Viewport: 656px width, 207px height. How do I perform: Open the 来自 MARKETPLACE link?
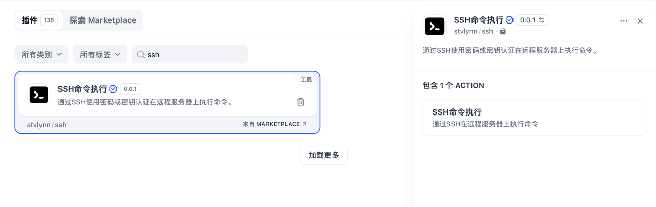point(275,124)
